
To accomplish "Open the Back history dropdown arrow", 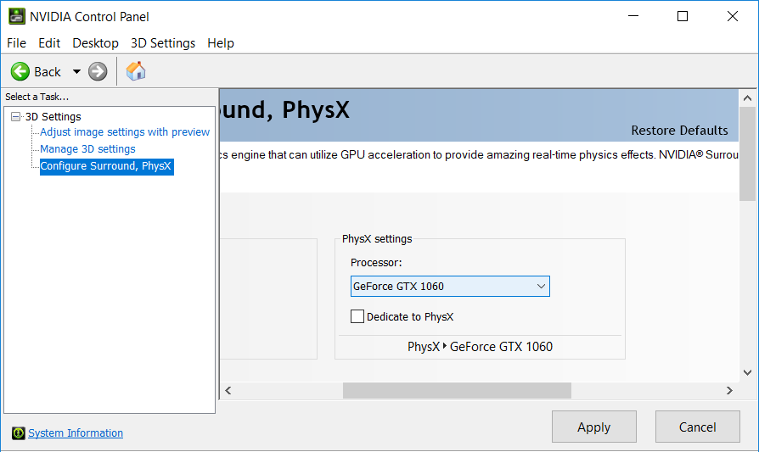I will [x=76, y=71].
